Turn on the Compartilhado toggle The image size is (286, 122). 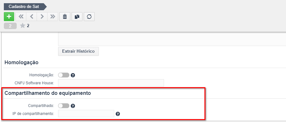pyautogui.click(x=64, y=106)
